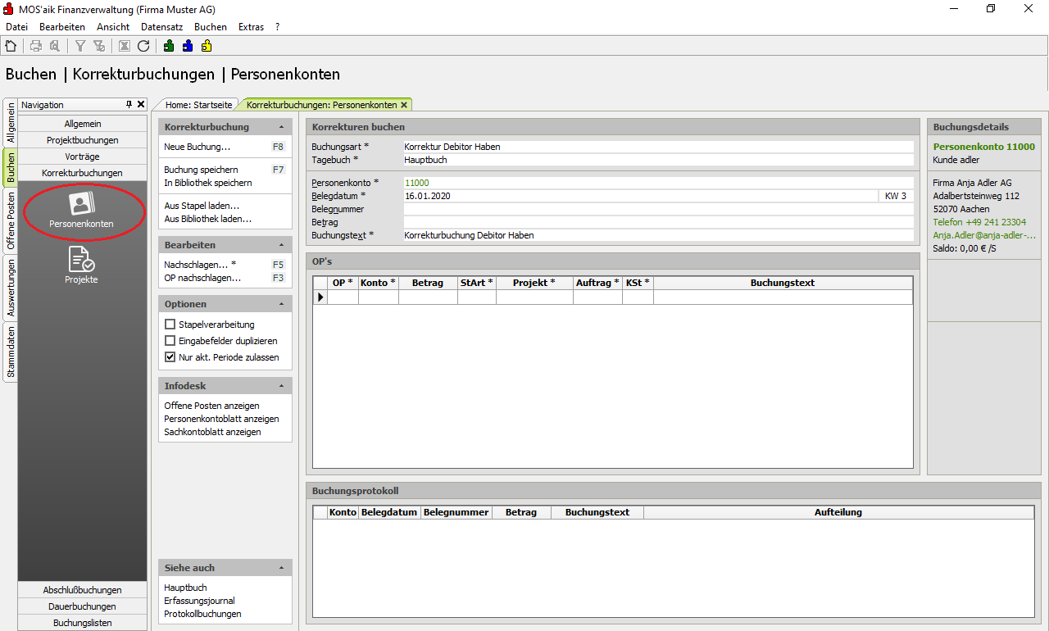Collapse the Korrekturbuchung panel section
The width and height of the screenshot is (1049, 631).
click(281, 128)
